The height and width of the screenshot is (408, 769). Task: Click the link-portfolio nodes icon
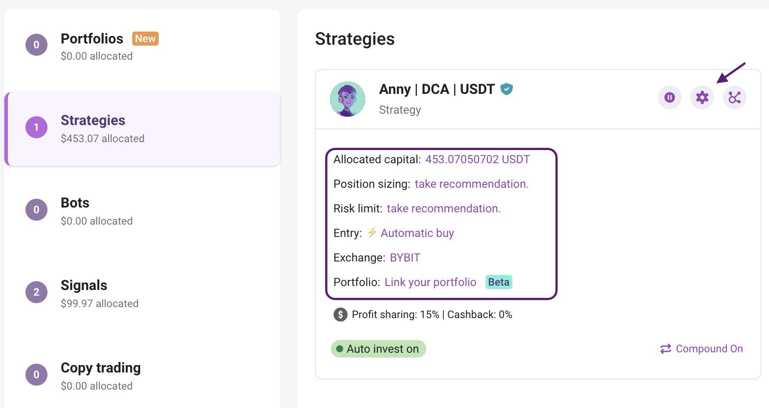(734, 97)
